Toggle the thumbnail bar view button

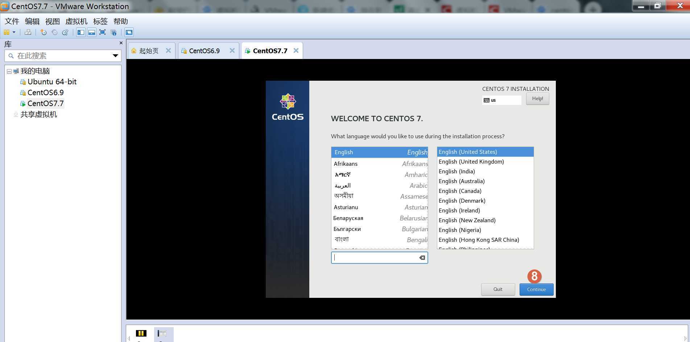(x=92, y=32)
